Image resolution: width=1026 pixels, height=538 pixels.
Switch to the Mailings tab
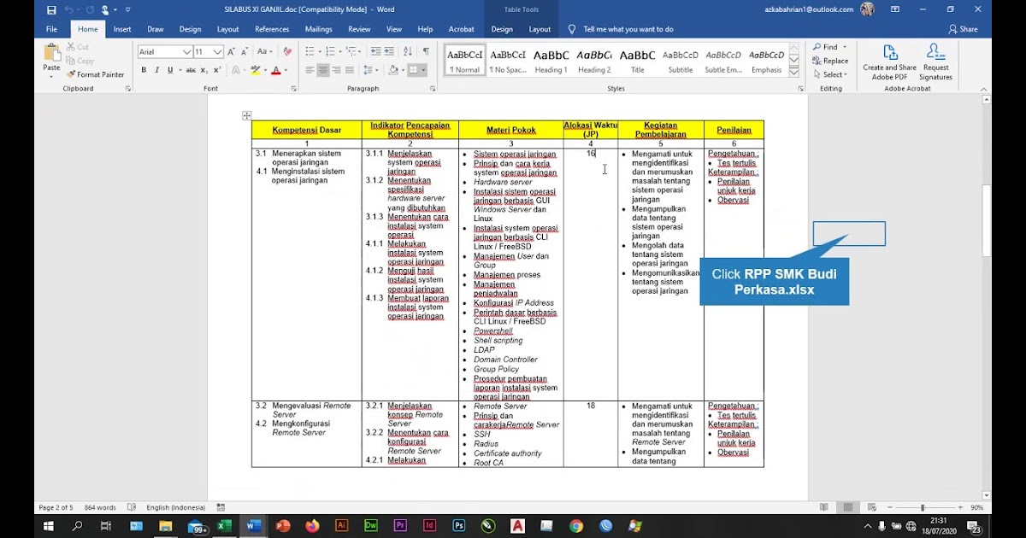319,29
